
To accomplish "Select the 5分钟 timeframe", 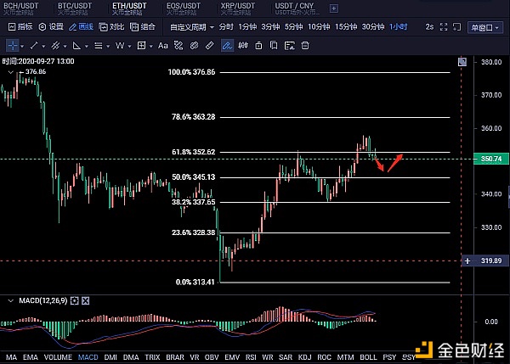I will coord(294,26).
